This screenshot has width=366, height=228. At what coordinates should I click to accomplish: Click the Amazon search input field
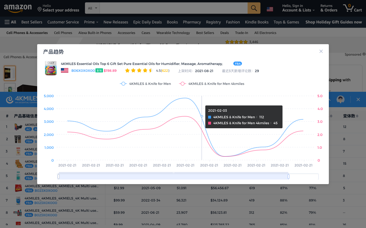click(174, 8)
